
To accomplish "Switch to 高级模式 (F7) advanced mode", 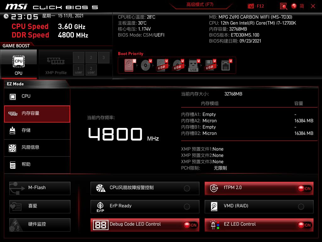I will click(x=200, y=5).
